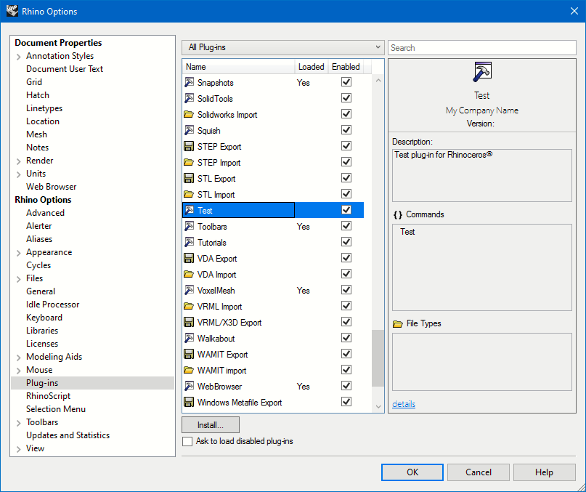Expand the Render tree node
Viewport: 586px width, 492px height.
(19, 161)
